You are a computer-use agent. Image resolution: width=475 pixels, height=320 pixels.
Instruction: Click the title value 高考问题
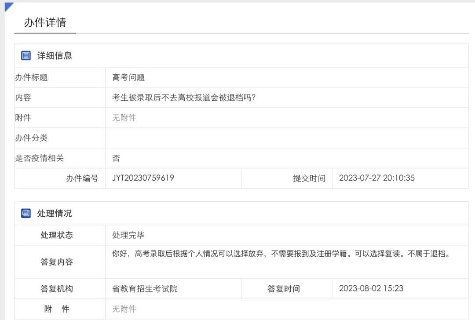[x=128, y=77]
